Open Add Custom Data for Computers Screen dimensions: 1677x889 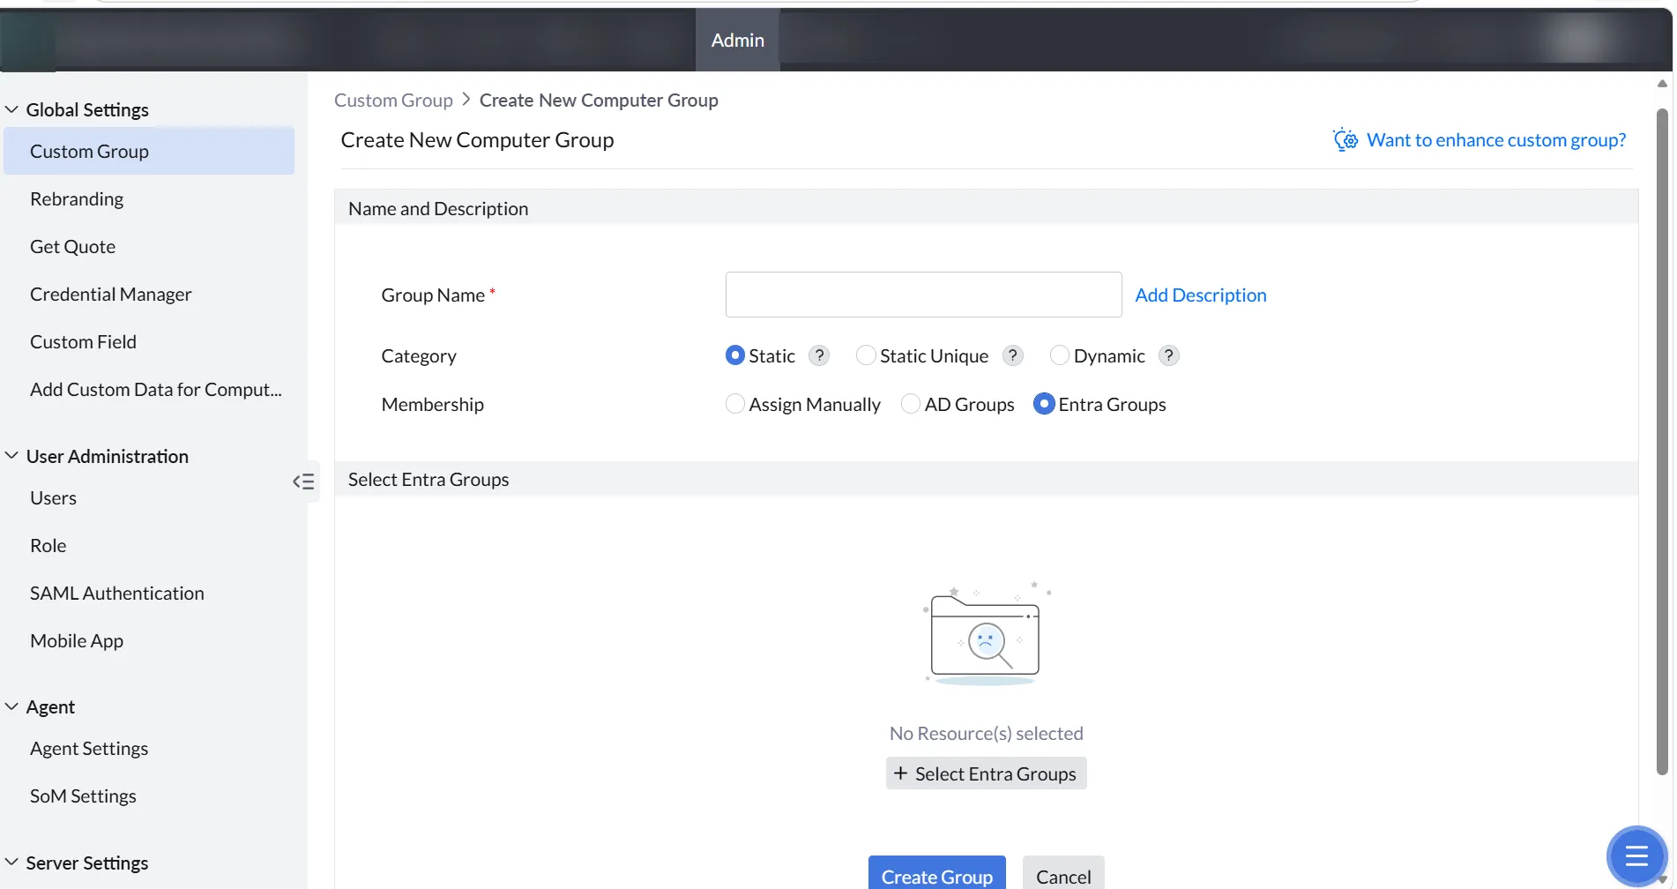(x=156, y=389)
